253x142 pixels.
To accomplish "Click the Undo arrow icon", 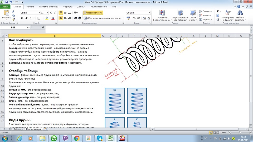I will pyautogui.click(x=11, y=2).
